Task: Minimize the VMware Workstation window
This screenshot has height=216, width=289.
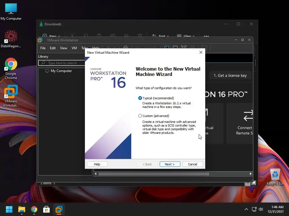Action: (236, 40)
